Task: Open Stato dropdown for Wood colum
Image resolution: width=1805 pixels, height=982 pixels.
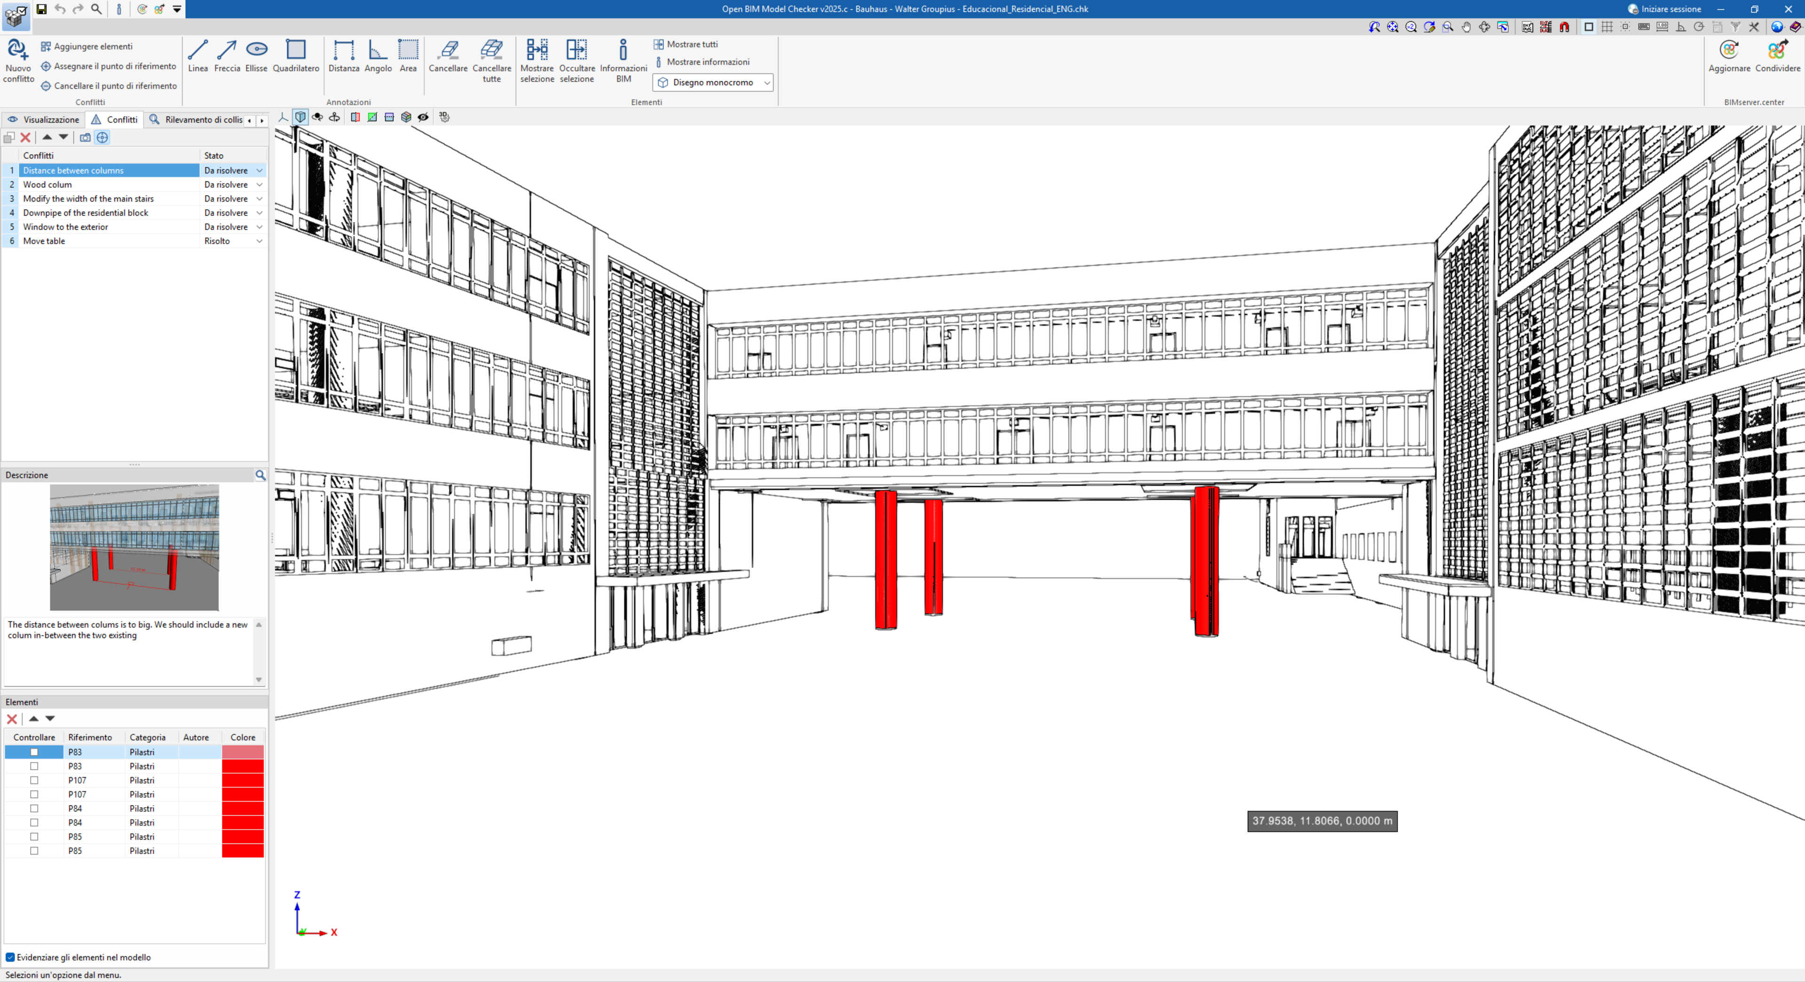Action: tap(259, 185)
